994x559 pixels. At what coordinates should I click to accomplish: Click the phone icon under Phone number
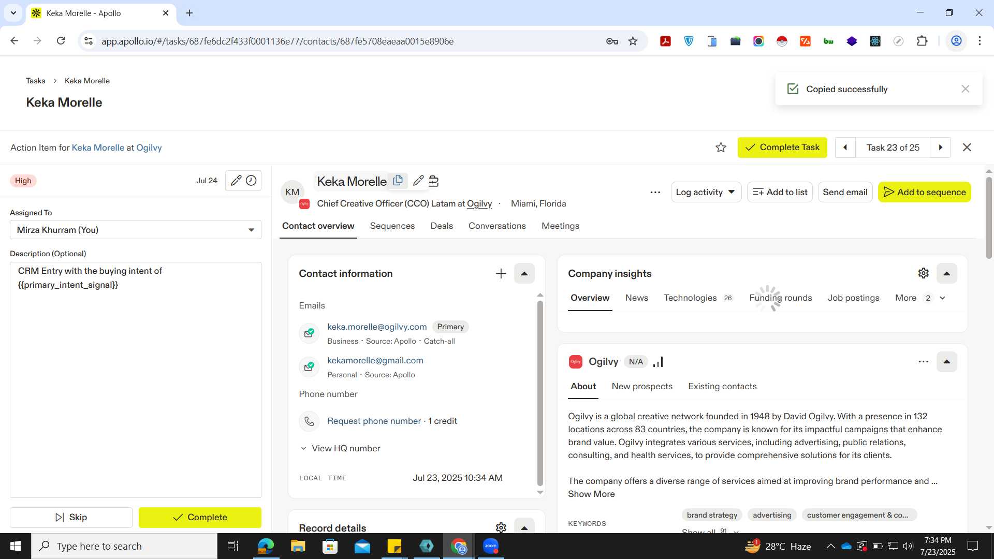click(x=309, y=421)
